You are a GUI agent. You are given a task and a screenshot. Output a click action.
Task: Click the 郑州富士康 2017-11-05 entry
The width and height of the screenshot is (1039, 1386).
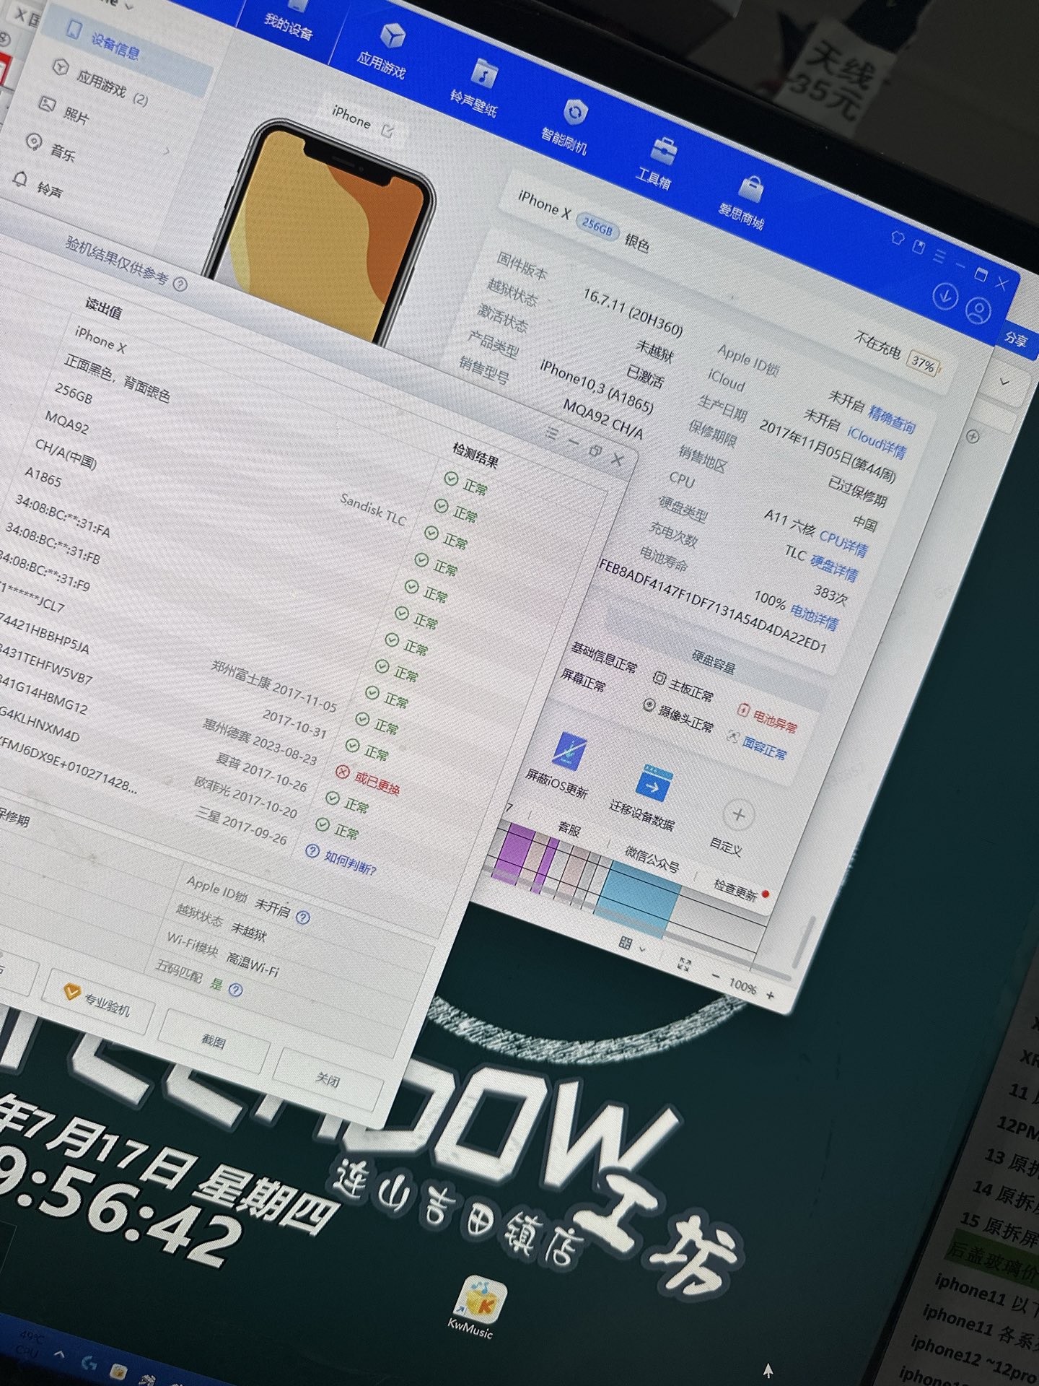coord(274,686)
